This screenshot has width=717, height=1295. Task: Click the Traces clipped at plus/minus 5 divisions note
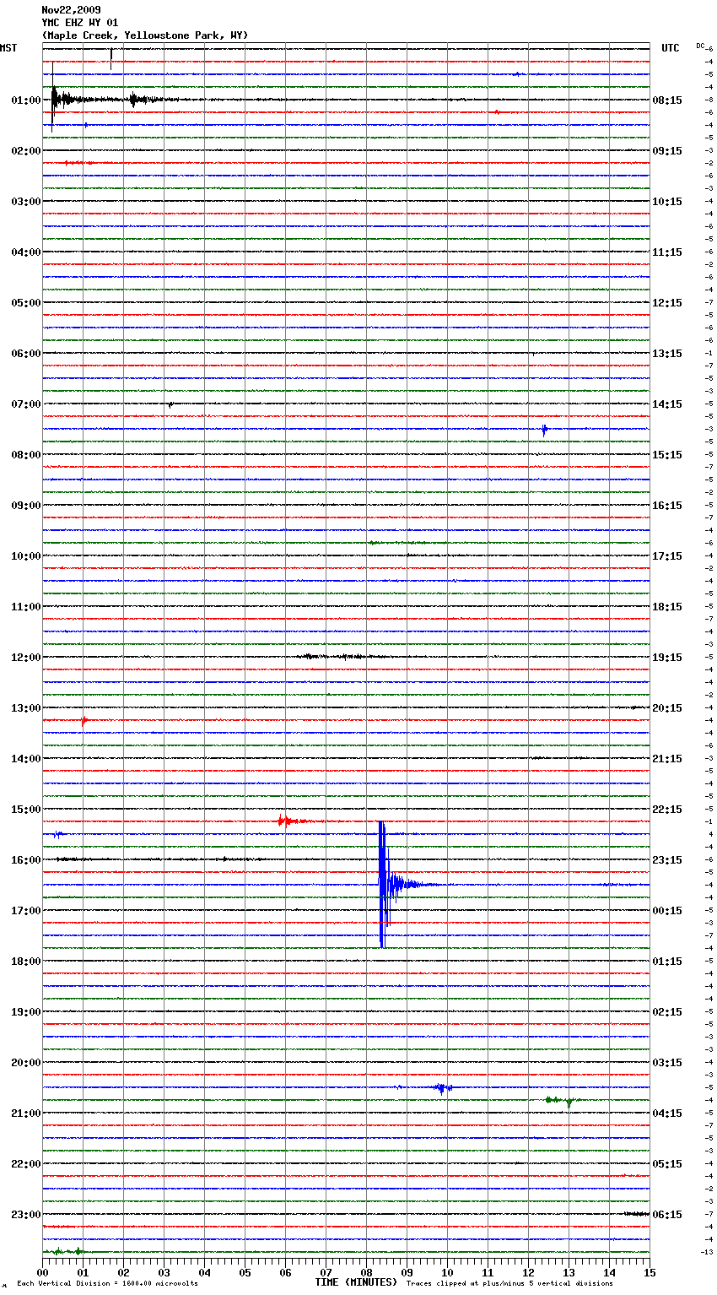click(509, 1284)
